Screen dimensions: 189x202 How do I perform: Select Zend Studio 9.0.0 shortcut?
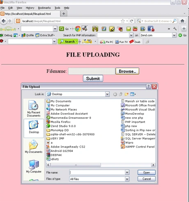click(61, 126)
